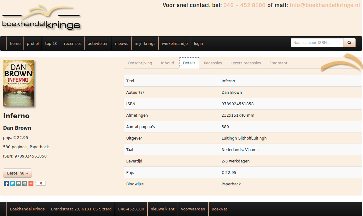The height and width of the screenshot is (216, 363).
Task: Click the Boekhandel Krings logo
Action: tap(41, 18)
